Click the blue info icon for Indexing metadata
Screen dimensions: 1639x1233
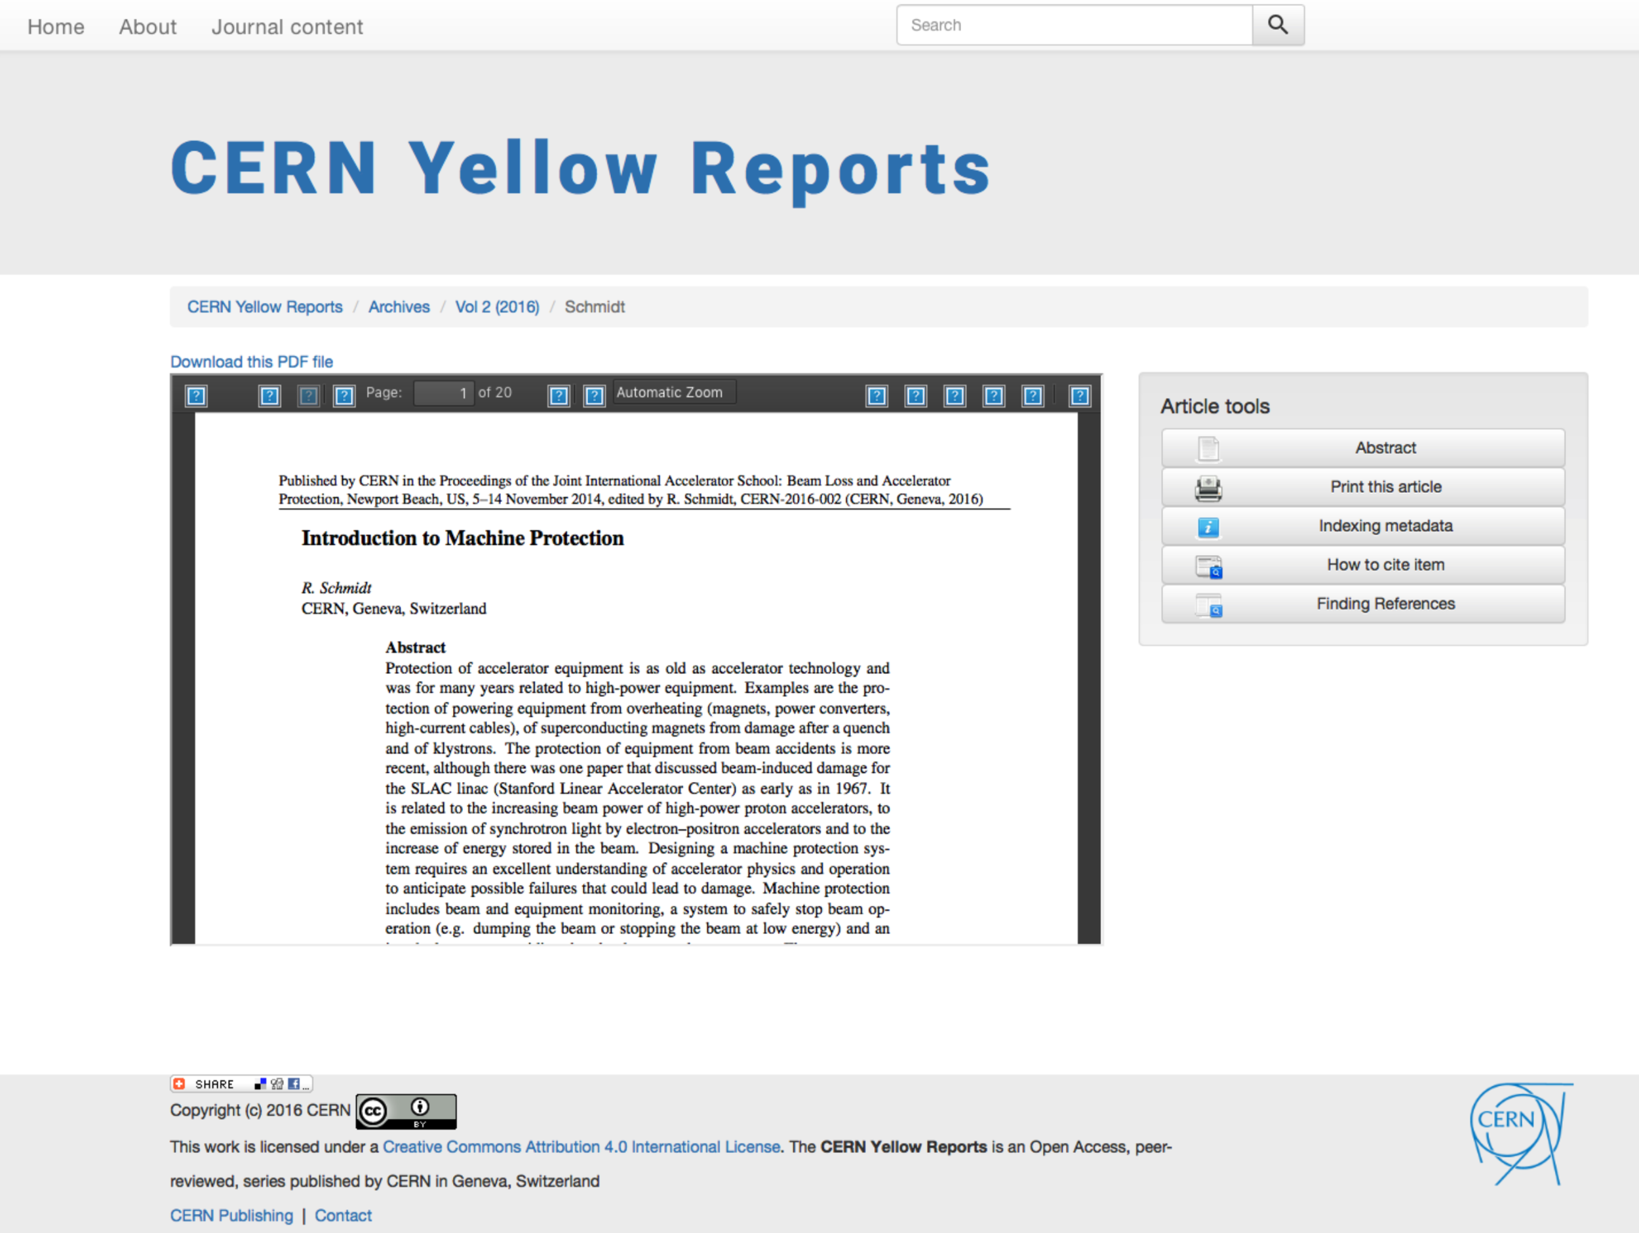[1208, 527]
